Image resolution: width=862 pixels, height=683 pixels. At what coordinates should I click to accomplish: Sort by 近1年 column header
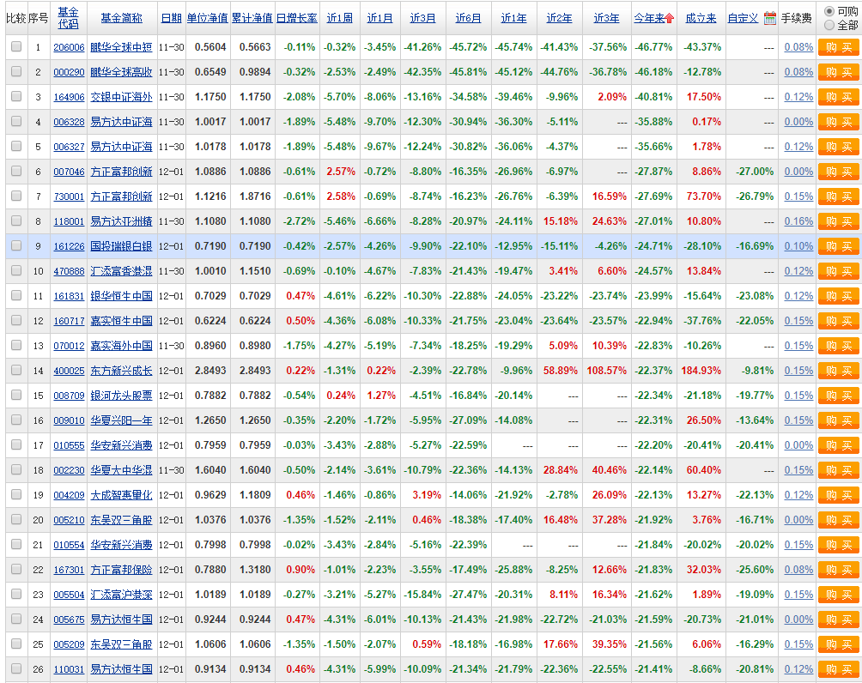514,18
